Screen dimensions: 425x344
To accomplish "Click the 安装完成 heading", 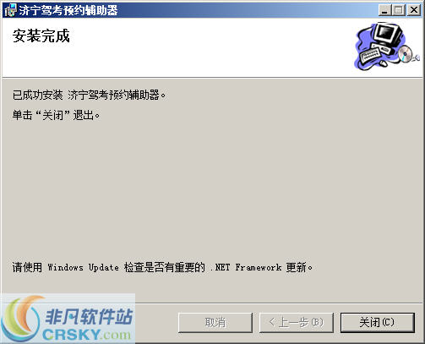I will pos(41,36).
